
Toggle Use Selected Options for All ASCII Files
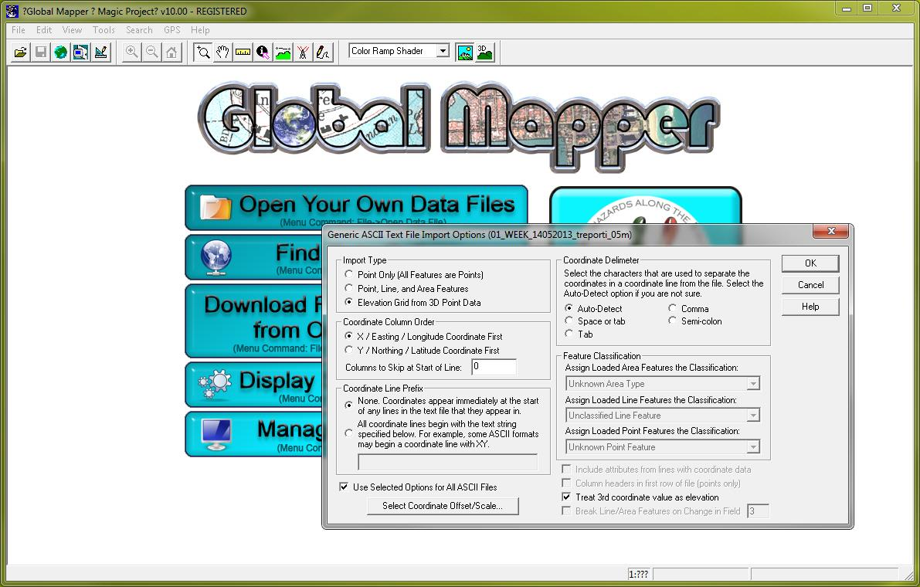coord(344,487)
